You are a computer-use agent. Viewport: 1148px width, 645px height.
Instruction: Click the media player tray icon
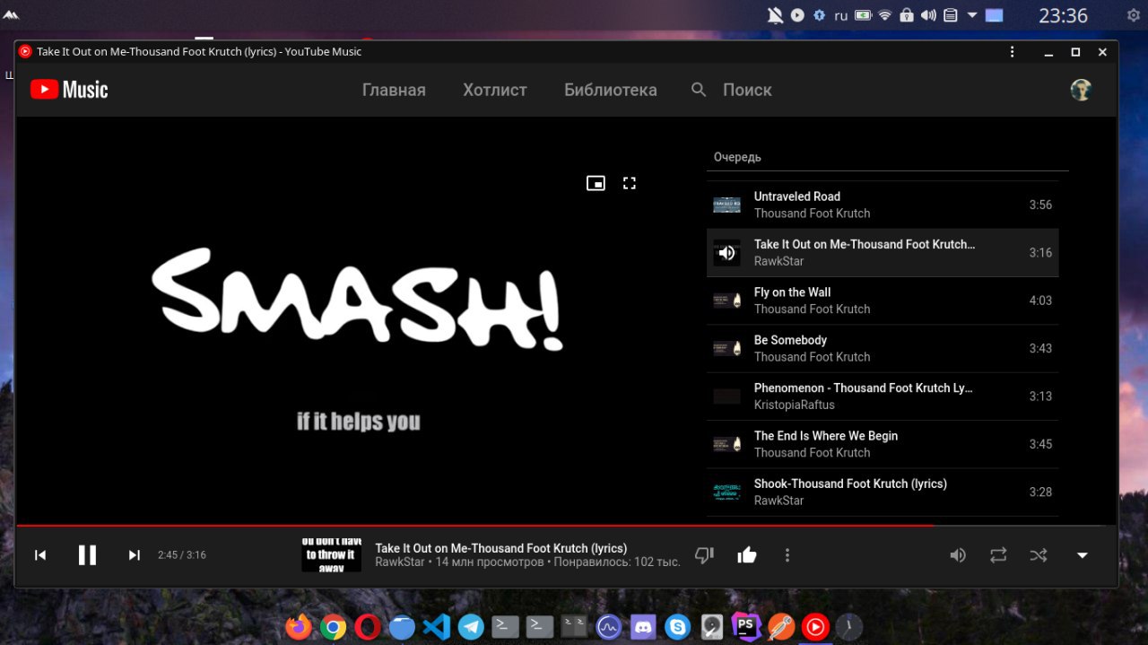pos(797,15)
